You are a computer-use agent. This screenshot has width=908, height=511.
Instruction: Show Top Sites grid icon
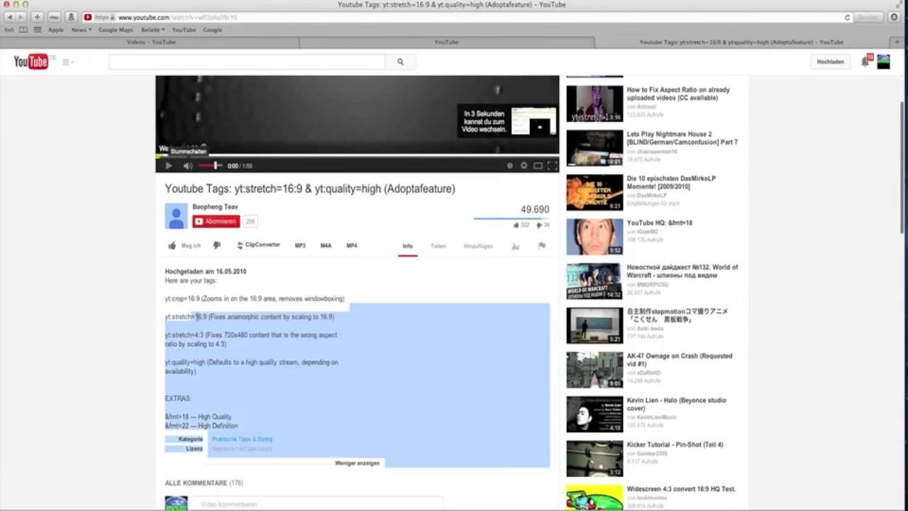37,30
